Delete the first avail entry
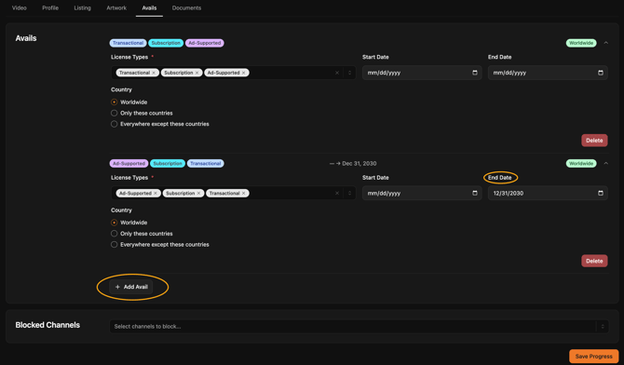This screenshot has width=624, height=365. pyautogui.click(x=594, y=141)
